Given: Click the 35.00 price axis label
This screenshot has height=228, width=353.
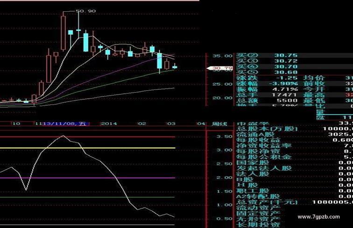Looking at the screenshot, I should point(222,56).
